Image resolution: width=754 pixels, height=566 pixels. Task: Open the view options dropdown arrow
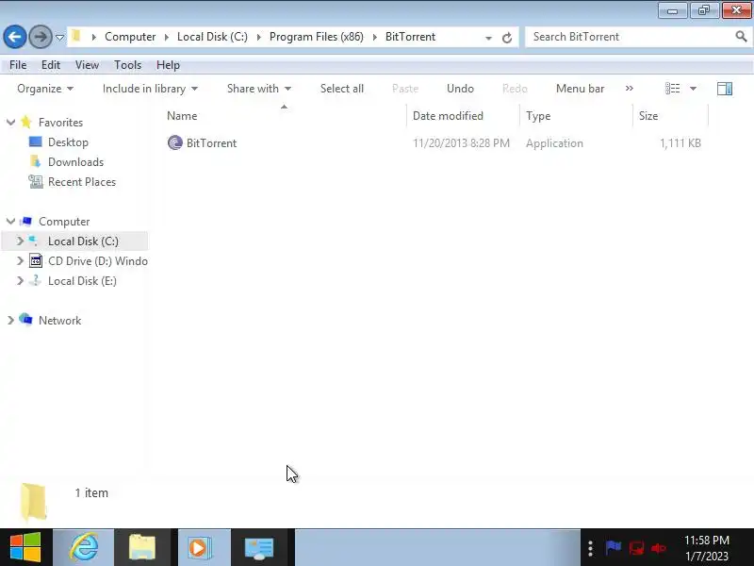click(x=693, y=89)
